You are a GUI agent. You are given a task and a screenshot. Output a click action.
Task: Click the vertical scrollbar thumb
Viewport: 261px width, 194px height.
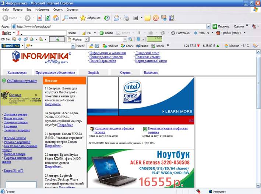(x=258, y=83)
